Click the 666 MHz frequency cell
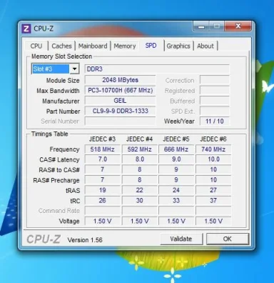The height and width of the screenshot is (283, 274). tap(176, 149)
